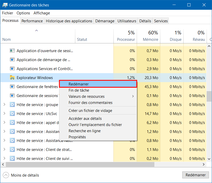This screenshot has height=183, width=212.
Task: Select the Explorateur Windows process row
Action: [x=103, y=78]
